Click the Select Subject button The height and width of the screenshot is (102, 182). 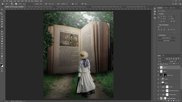coord(166,41)
